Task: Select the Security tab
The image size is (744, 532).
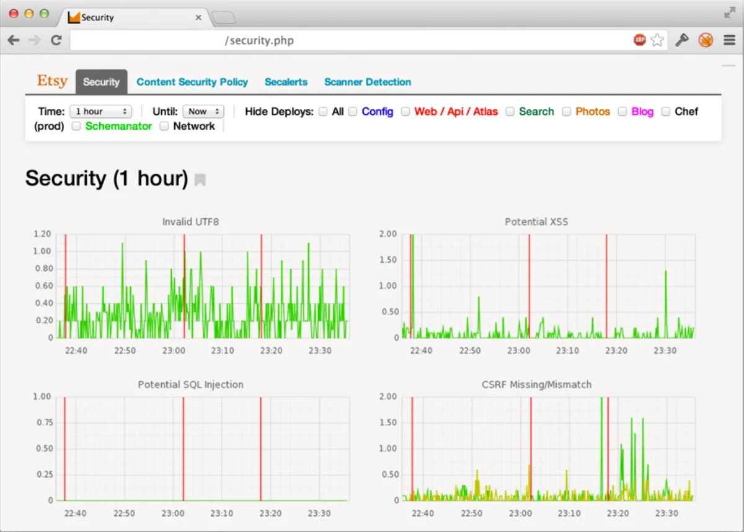Action: pos(101,82)
